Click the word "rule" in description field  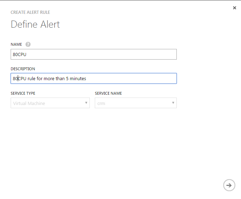pos(32,78)
